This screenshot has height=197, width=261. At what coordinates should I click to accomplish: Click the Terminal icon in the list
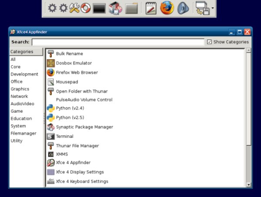coord(51,137)
